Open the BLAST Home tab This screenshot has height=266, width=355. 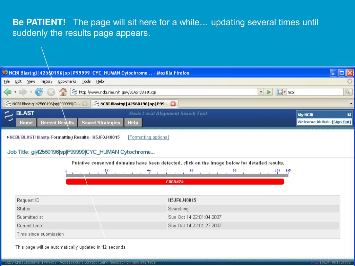(26, 123)
